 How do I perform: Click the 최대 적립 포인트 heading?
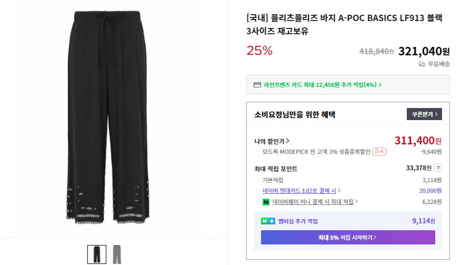[x=276, y=169]
